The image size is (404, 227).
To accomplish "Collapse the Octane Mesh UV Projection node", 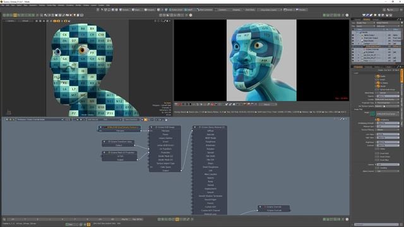I will (x=104, y=153).
